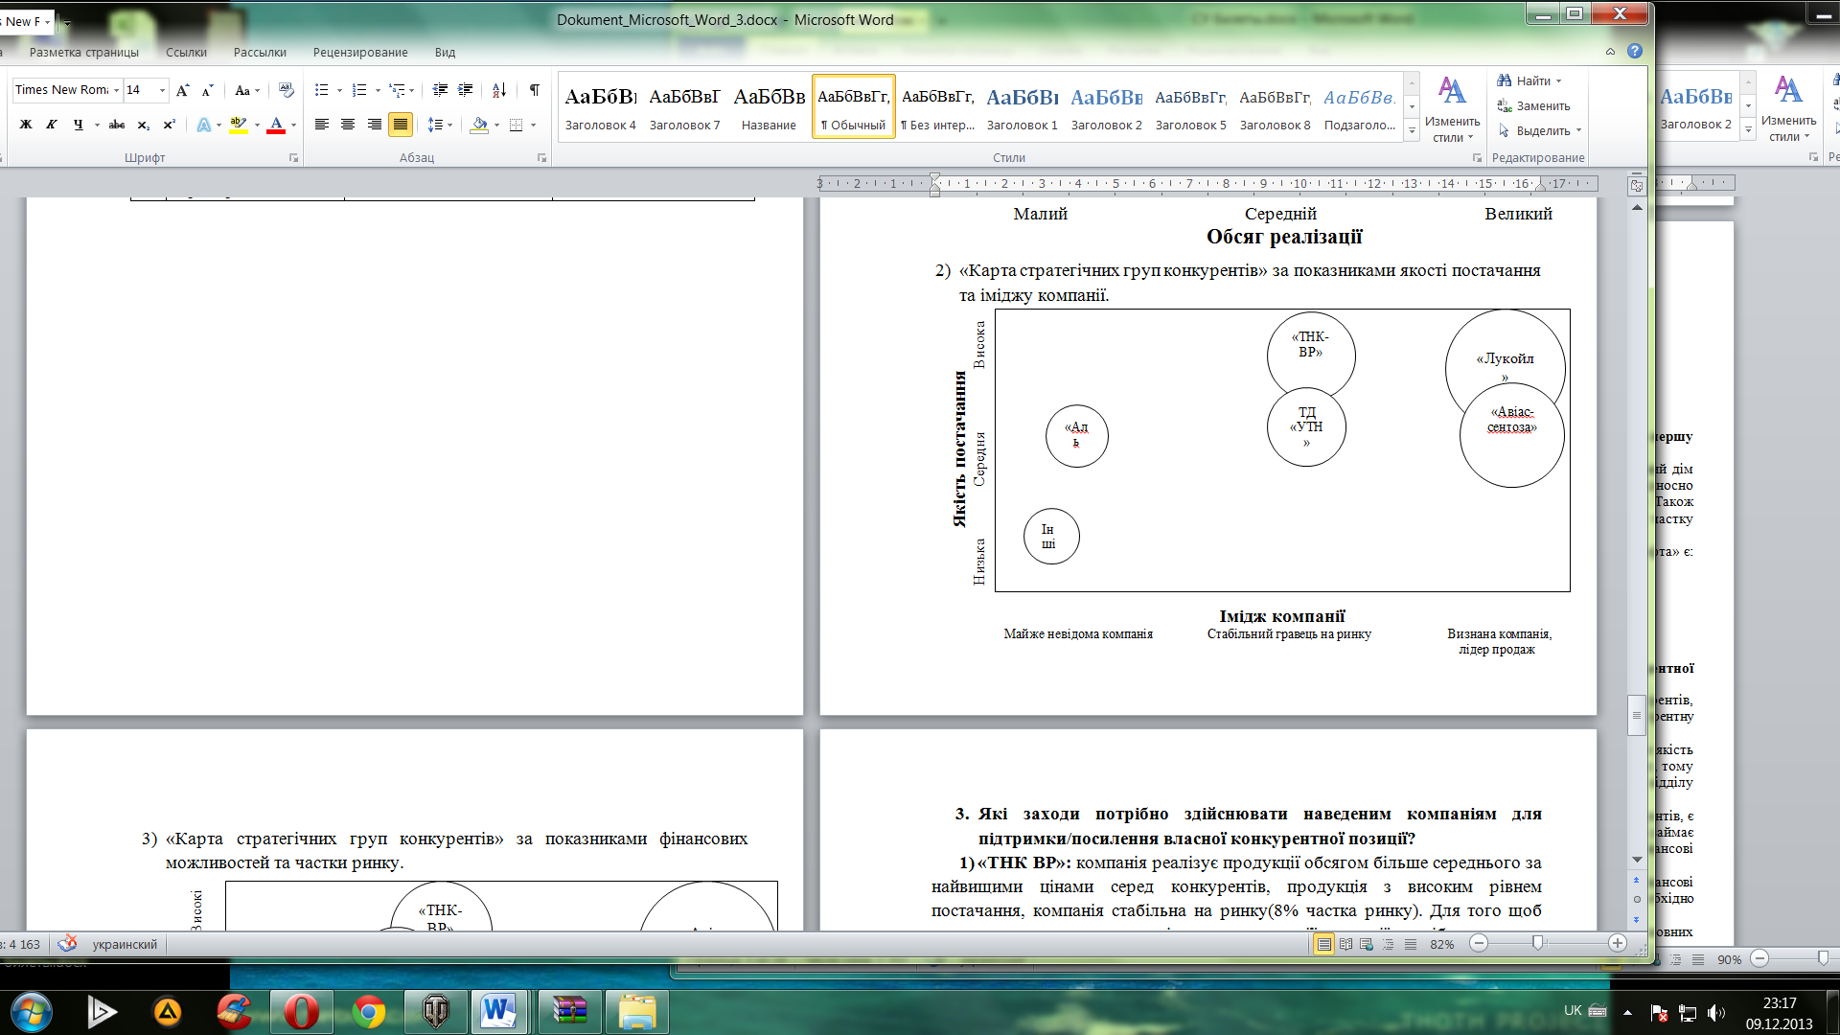Viewport: 1840px width, 1035px height.
Task: Click Изменить стили button
Action: click(1452, 109)
